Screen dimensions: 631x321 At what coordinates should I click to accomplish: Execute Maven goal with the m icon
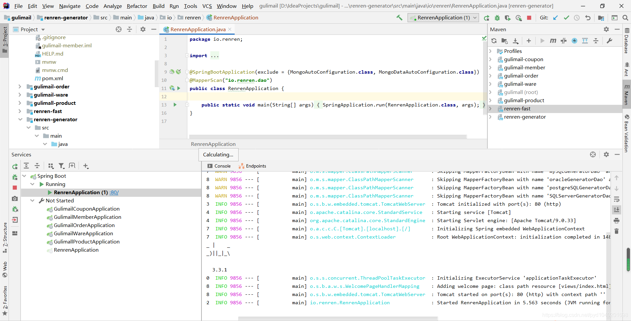coord(553,41)
